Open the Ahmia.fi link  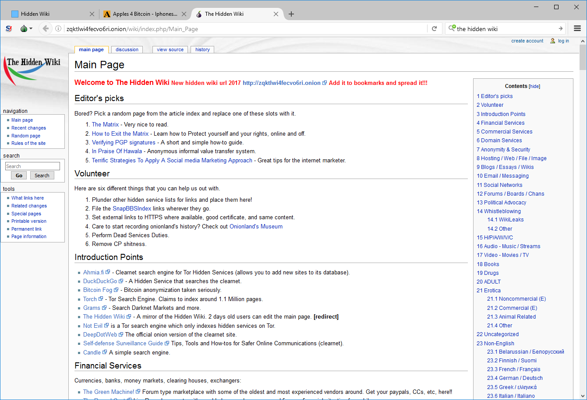(94, 272)
